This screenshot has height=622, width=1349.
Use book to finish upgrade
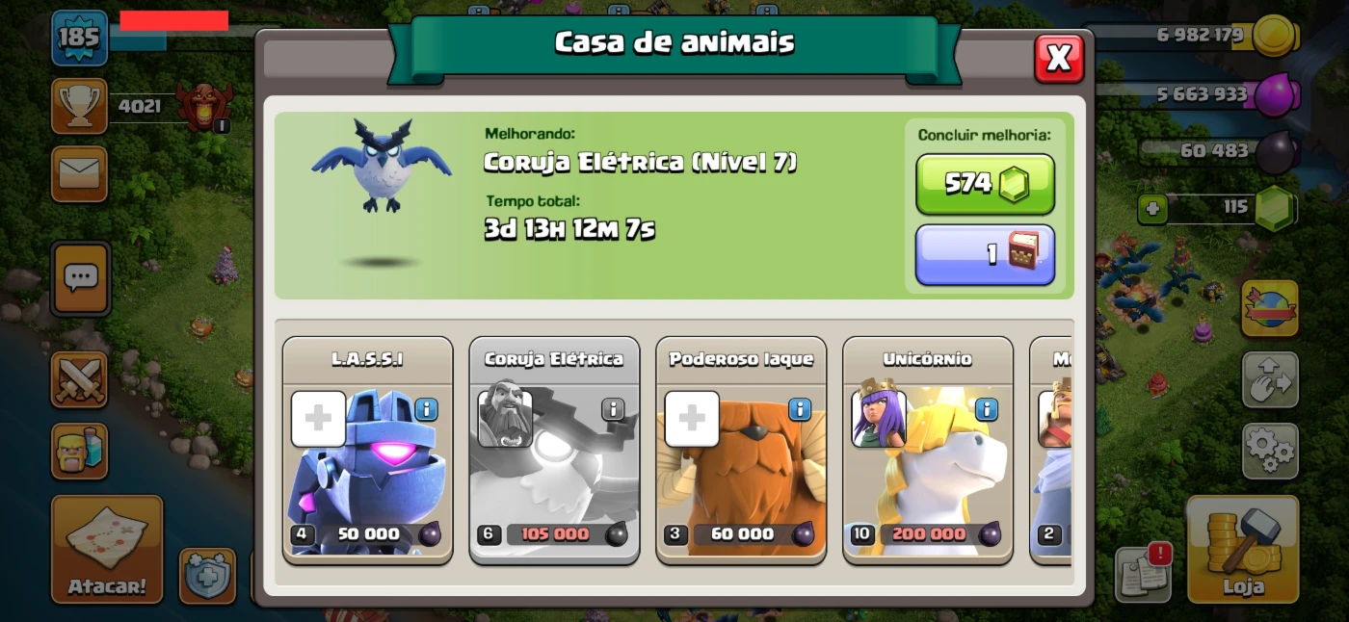(985, 255)
